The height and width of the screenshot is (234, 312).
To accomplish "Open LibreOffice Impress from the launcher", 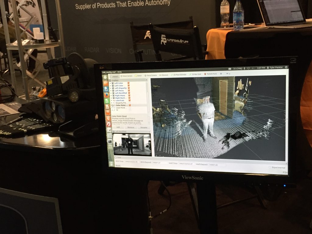I will [107, 107].
